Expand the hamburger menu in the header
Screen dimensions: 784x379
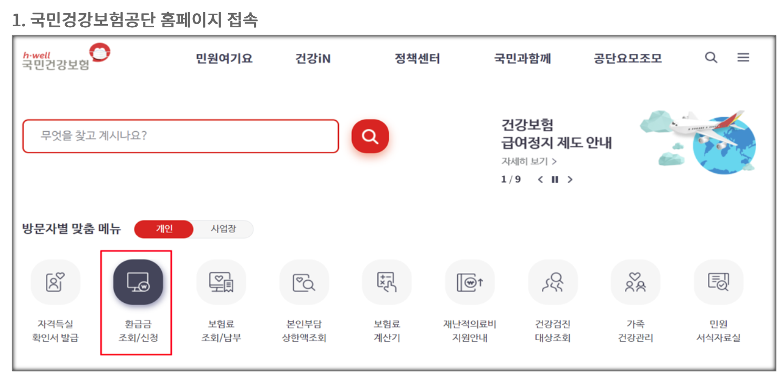(743, 58)
